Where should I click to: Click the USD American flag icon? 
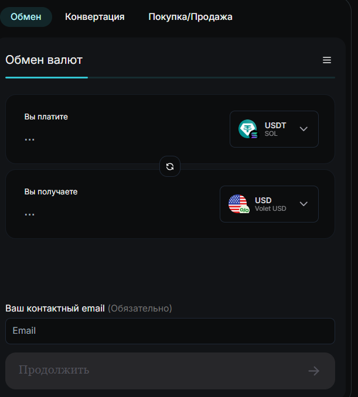pos(238,204)
